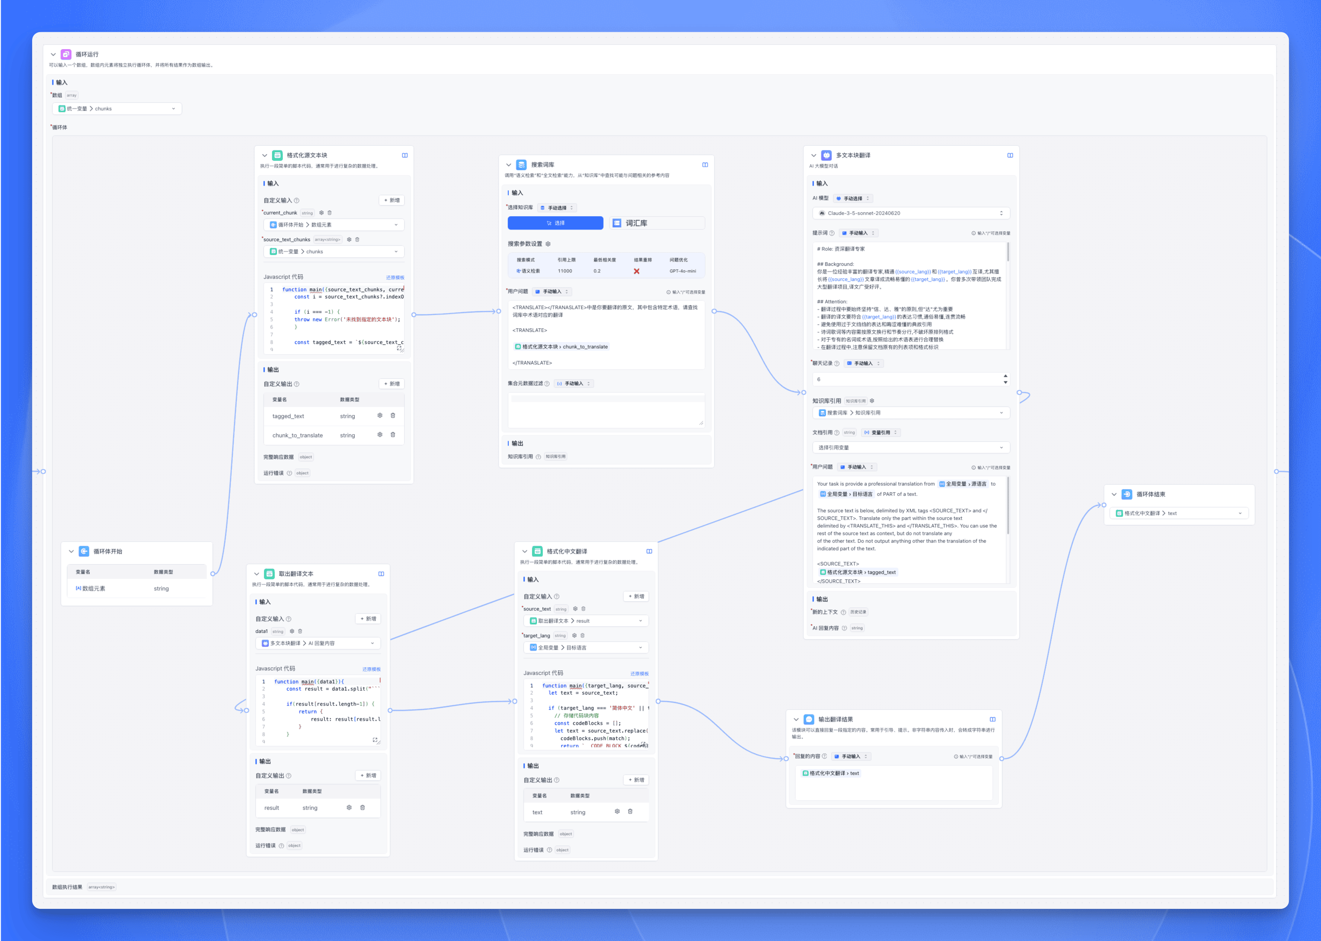Collapse the 输出翻译结果 node
The image size is (1321, 941).
pyautogui.click(x=797, y=719)
